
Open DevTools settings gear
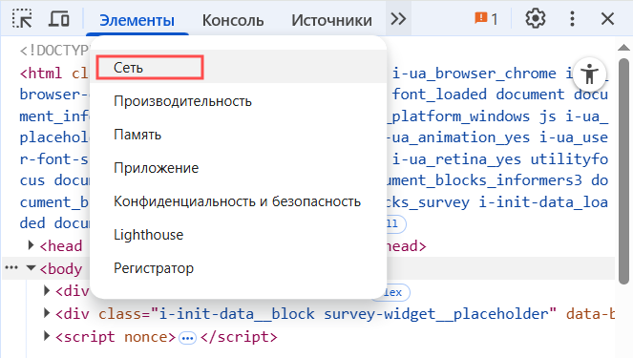(x=536, y=18)
